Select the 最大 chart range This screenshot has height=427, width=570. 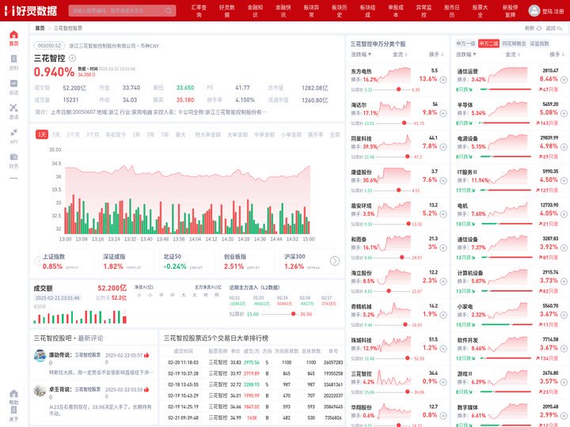180,134
